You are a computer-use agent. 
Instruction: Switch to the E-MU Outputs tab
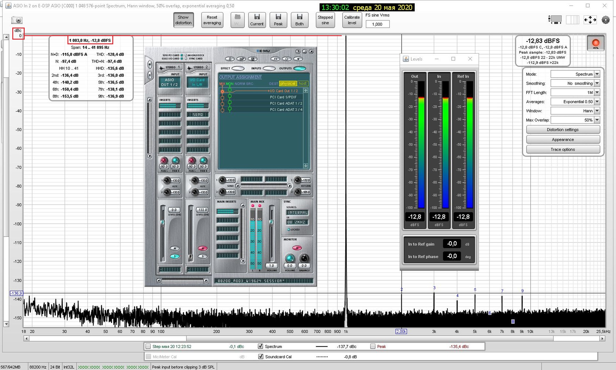pos(300,68)
